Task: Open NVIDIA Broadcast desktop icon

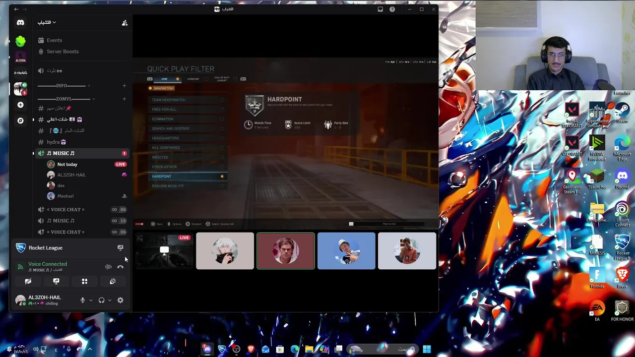Action: pos(597,148)
